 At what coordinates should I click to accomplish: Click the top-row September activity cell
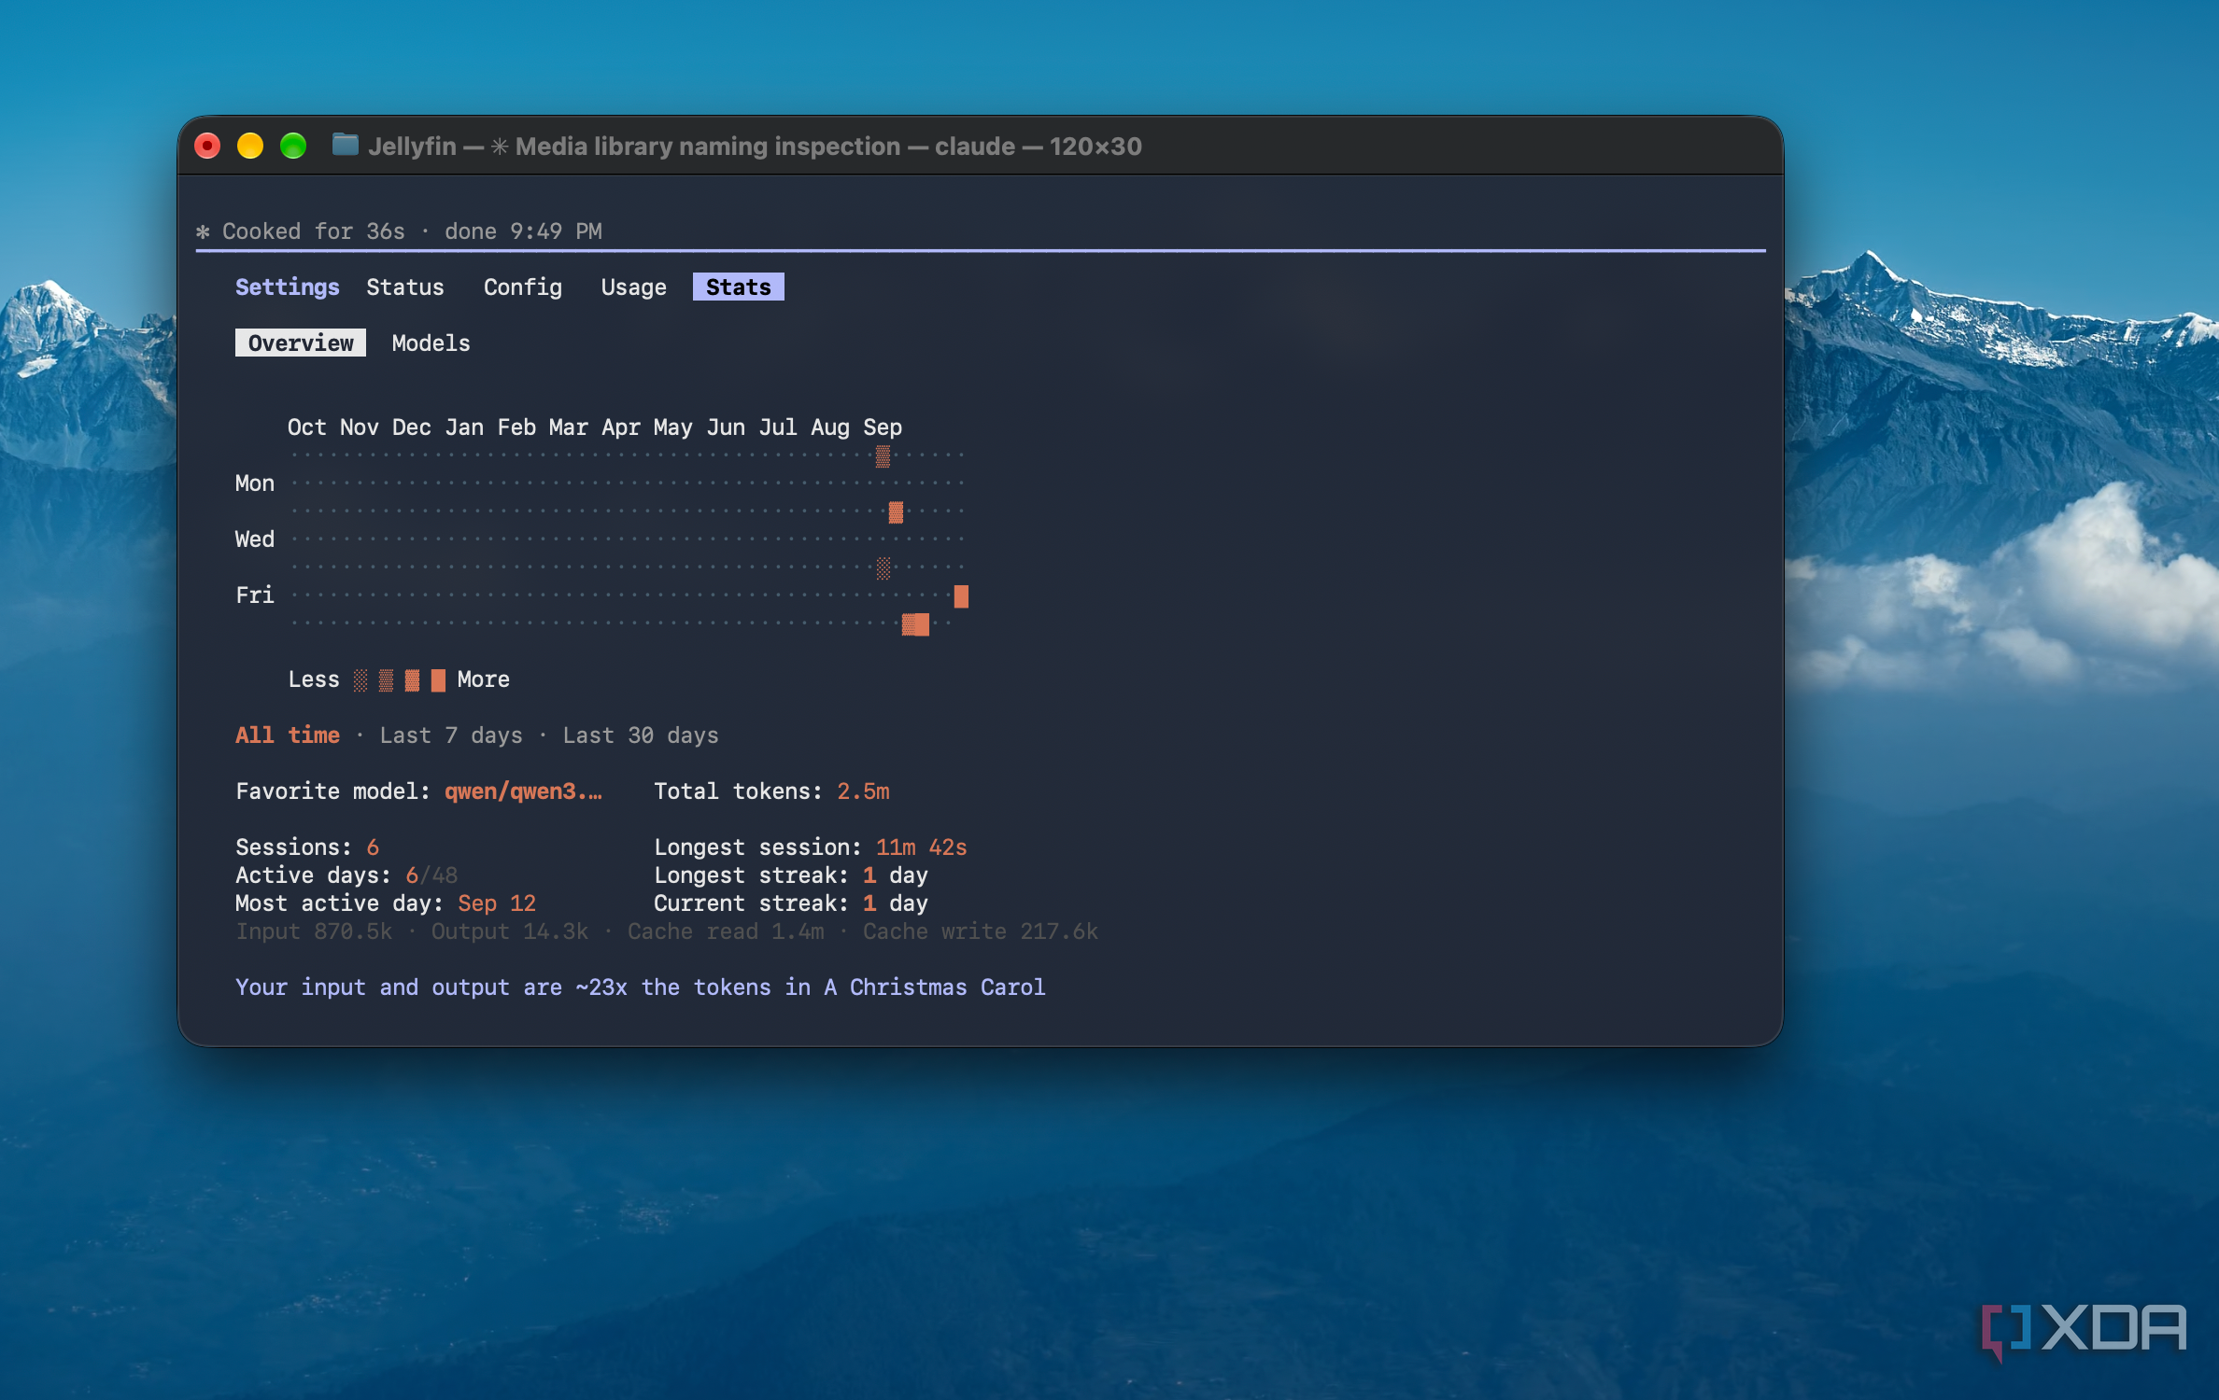coord(883,456)
